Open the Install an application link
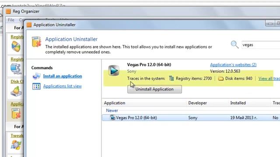Image resolution: width=280 pixels, height=157 pixels. click(63, 76)
